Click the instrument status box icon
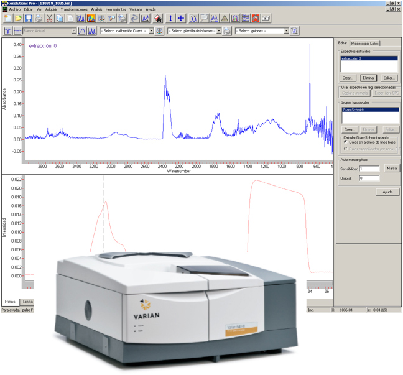Screen dimensions: 403x375 tap(266, 18)
